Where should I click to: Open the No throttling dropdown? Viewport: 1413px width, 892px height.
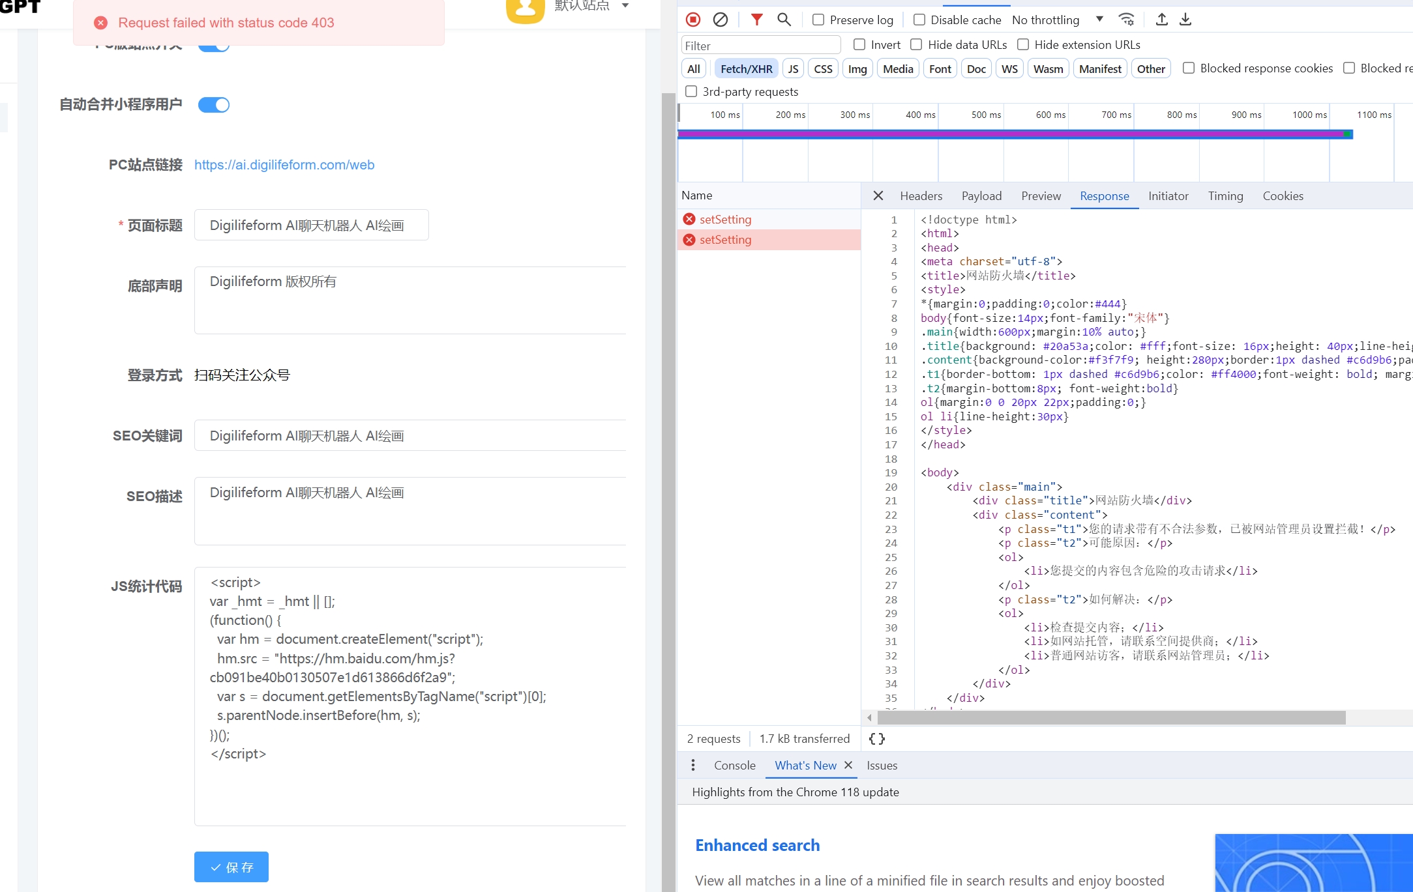tap(1057, 20)
